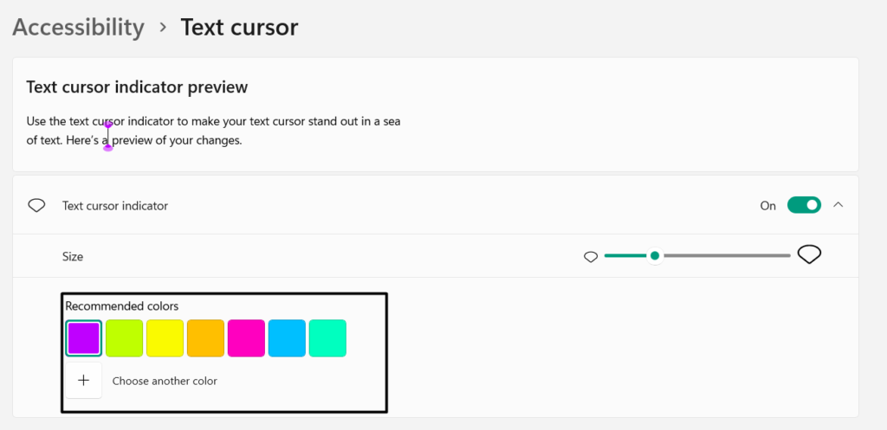Turn off the Text cursor indicator switch
Image resolution: width=887 pixels, height=430 pixels.
pyautogui.click(x=803, y=205)
